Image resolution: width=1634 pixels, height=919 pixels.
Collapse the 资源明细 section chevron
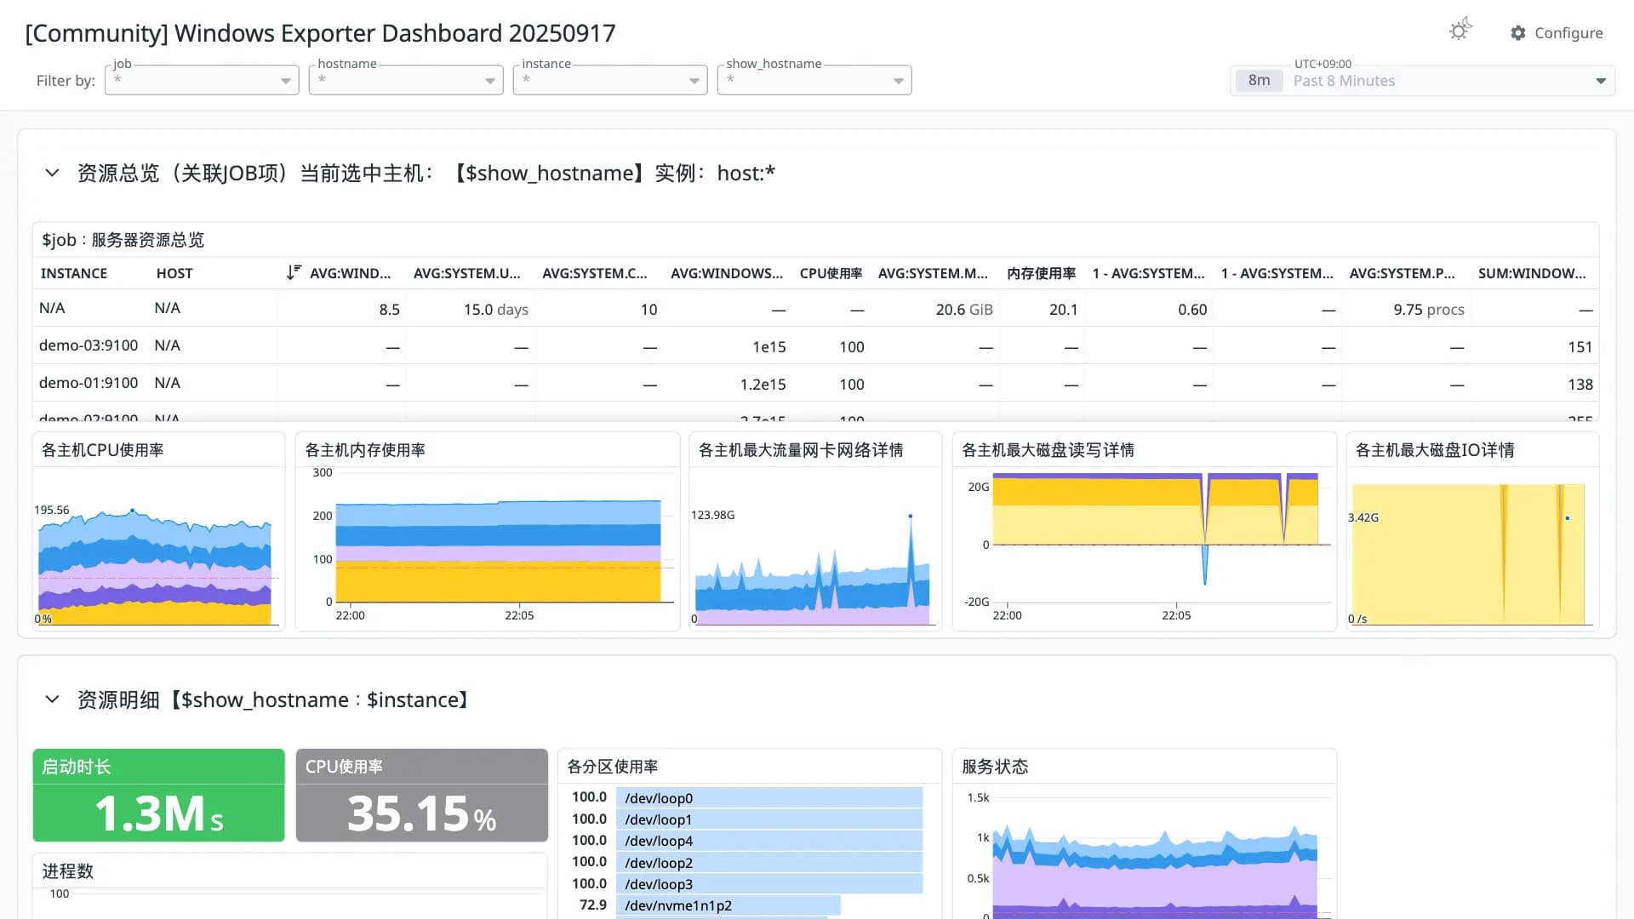click(52, 699)
